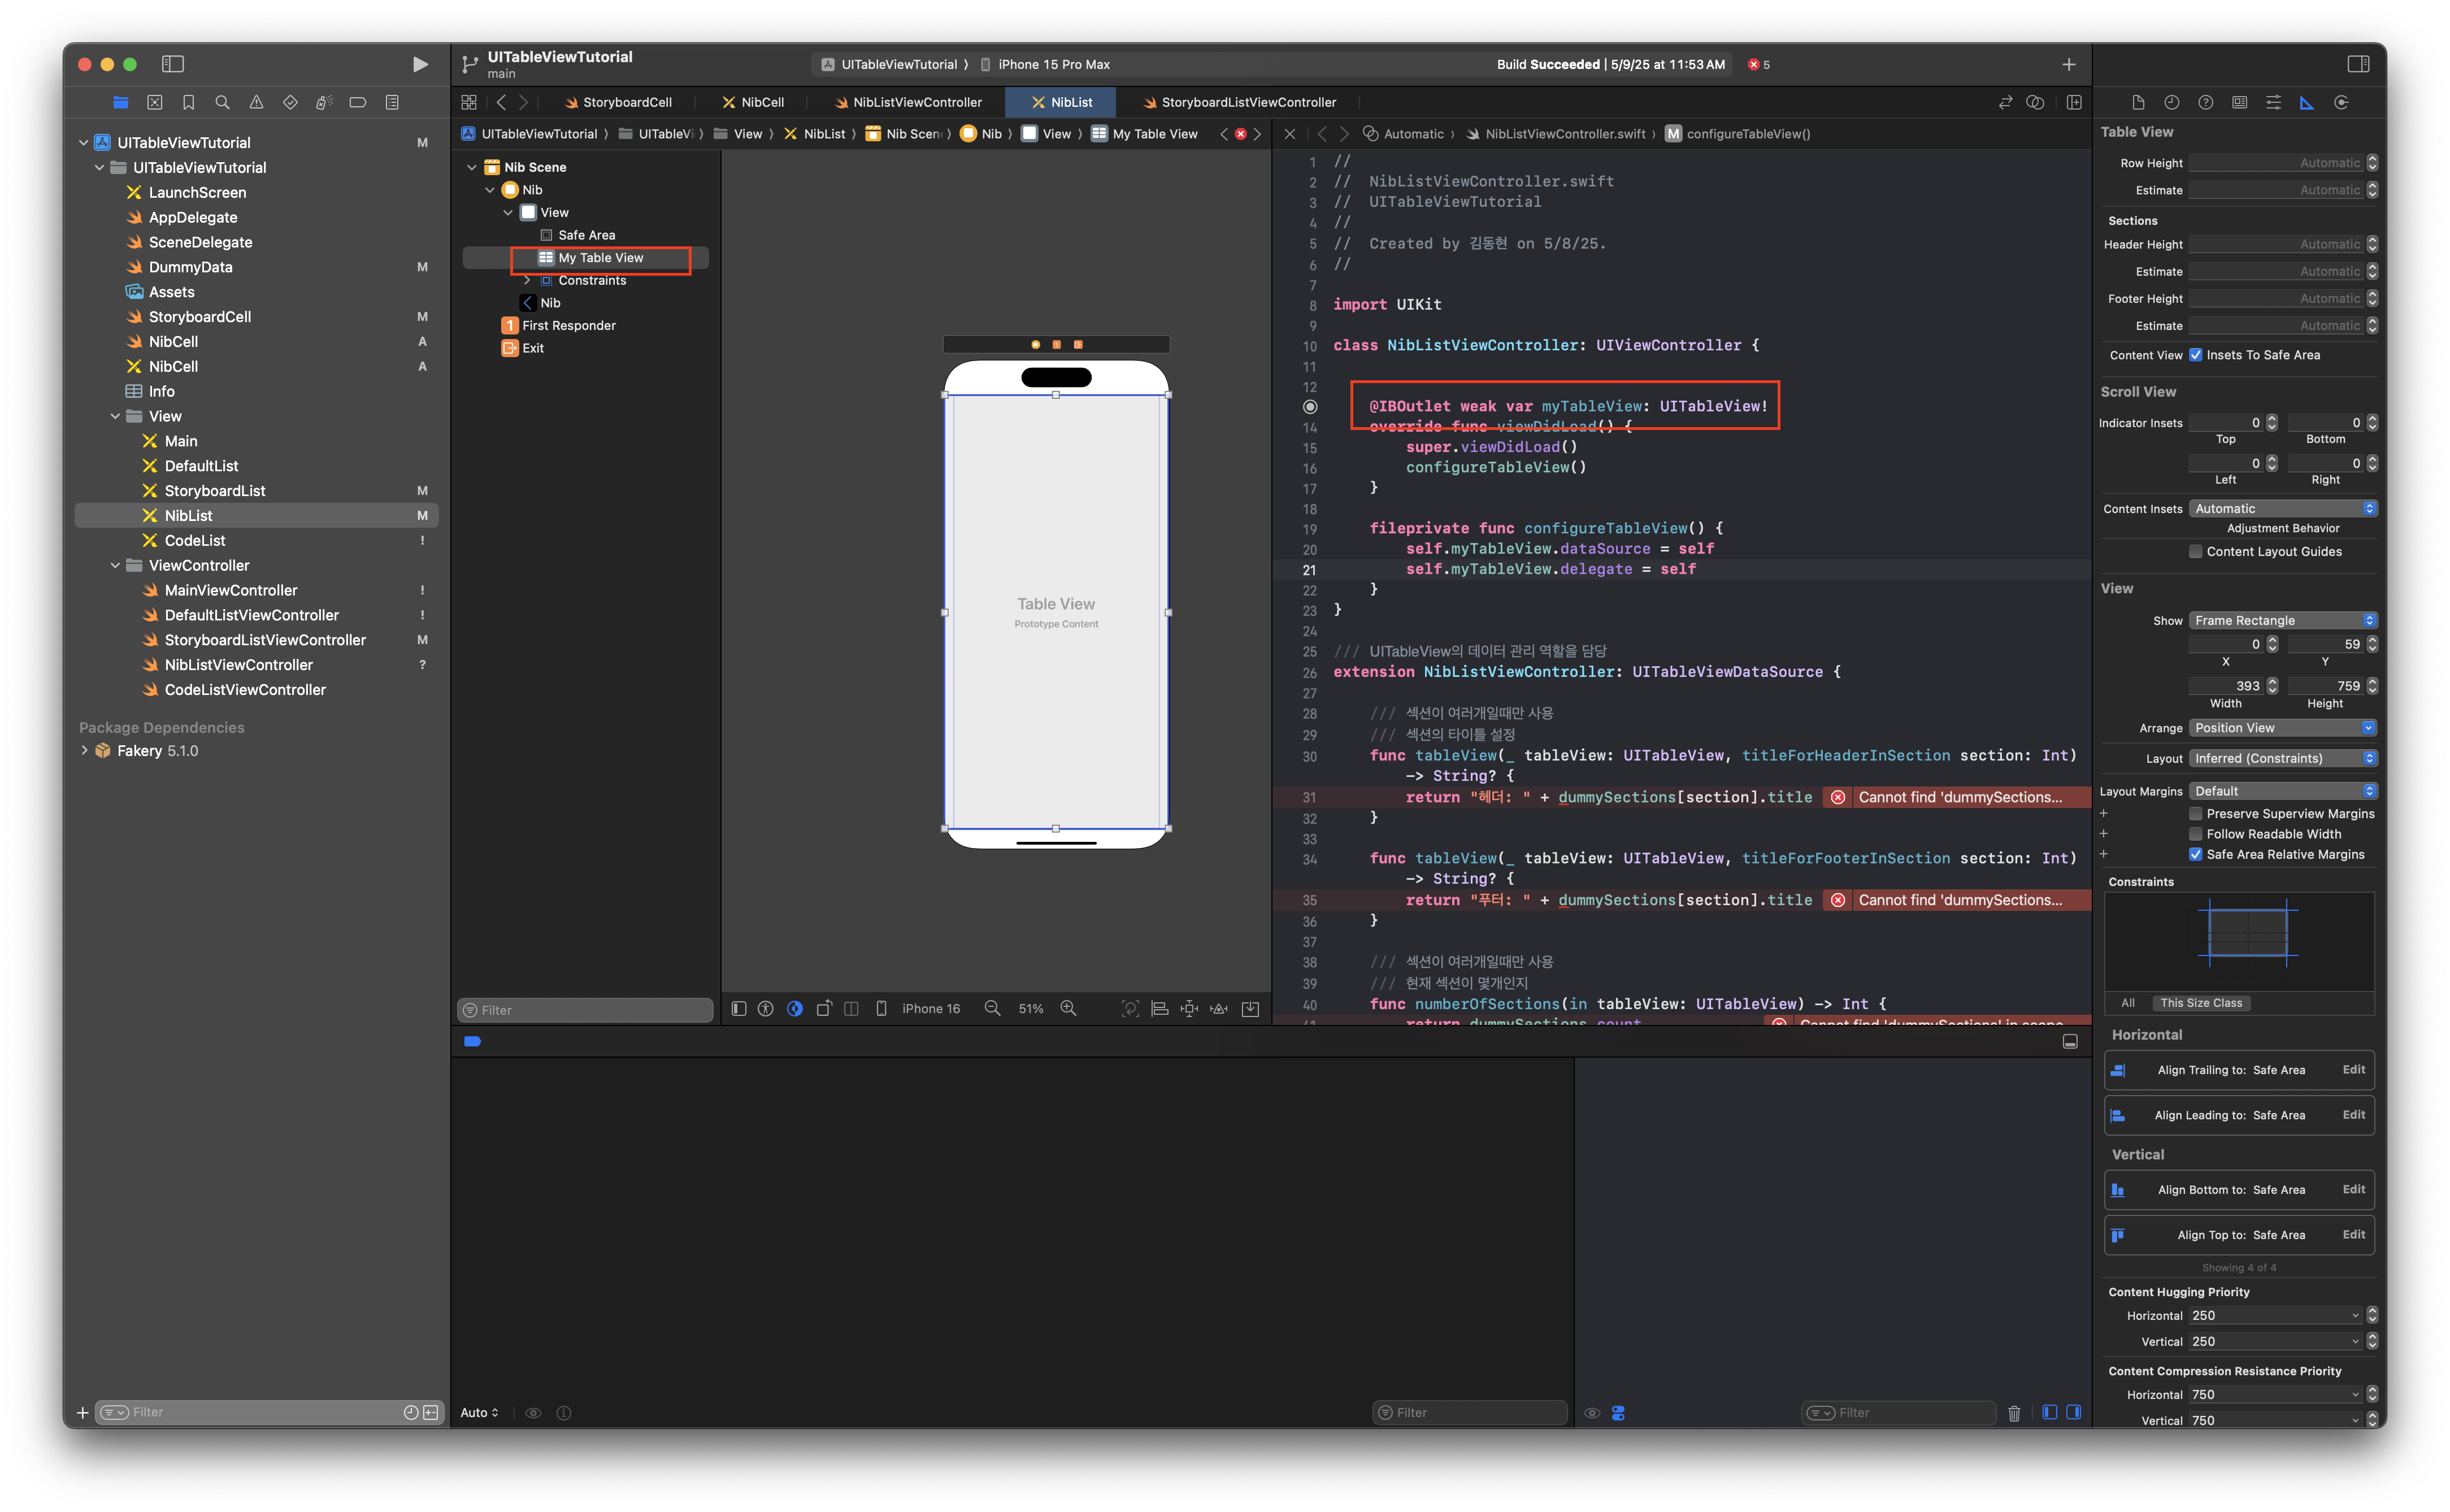Screen dimensions: 2450x1512
Task: Add a new editor pane on right
Action: (2074, 102)
